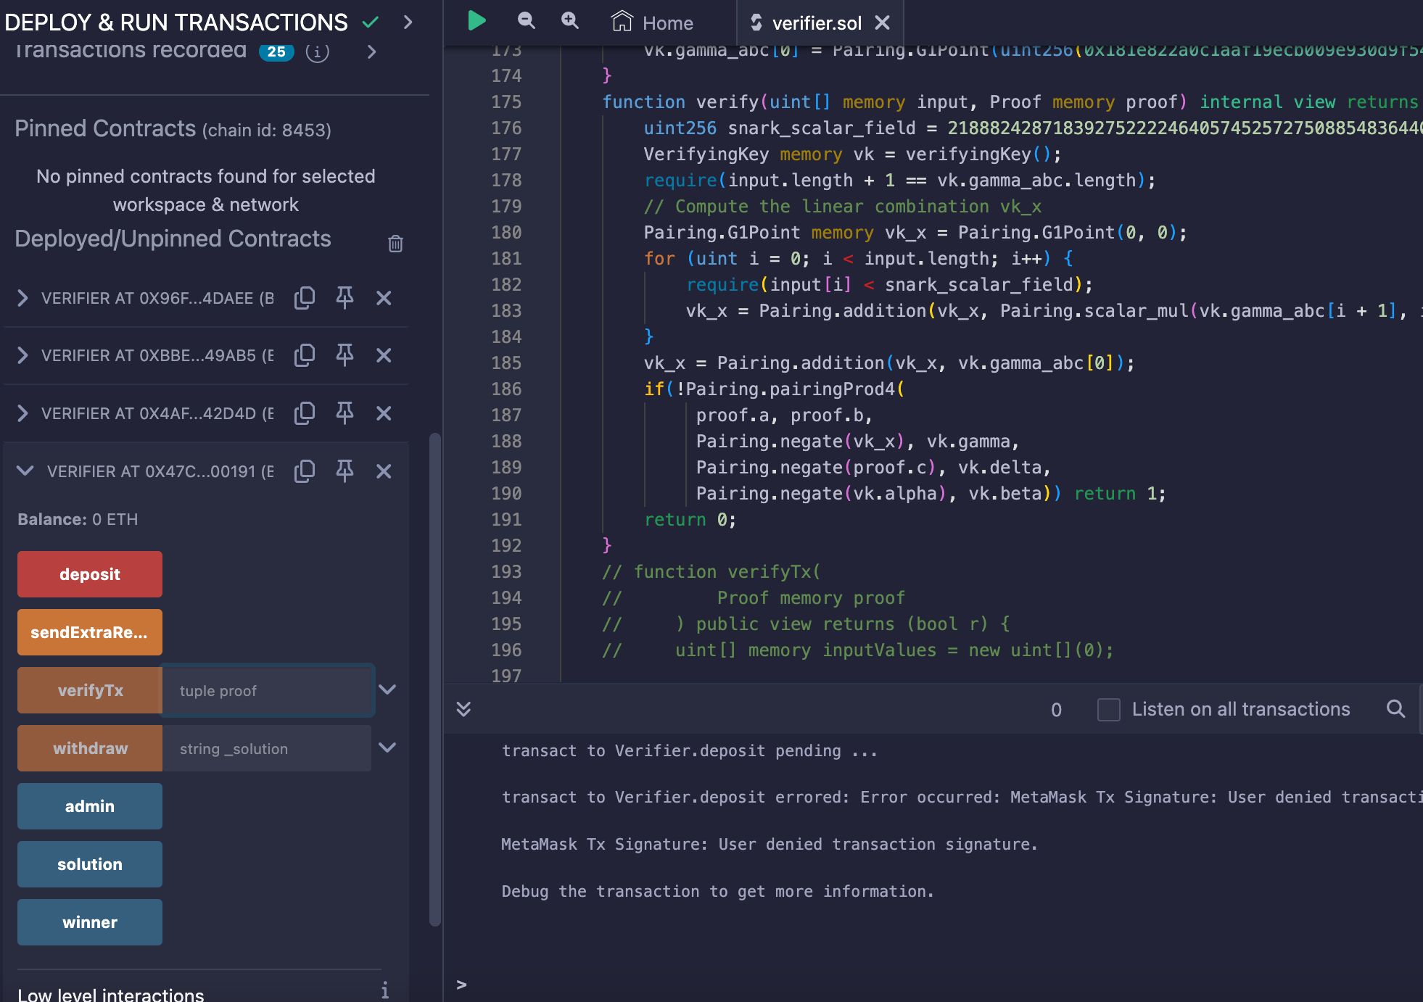1423x1002 pixels.
Task: Focus the tuple proof input field
Action: 267,690
